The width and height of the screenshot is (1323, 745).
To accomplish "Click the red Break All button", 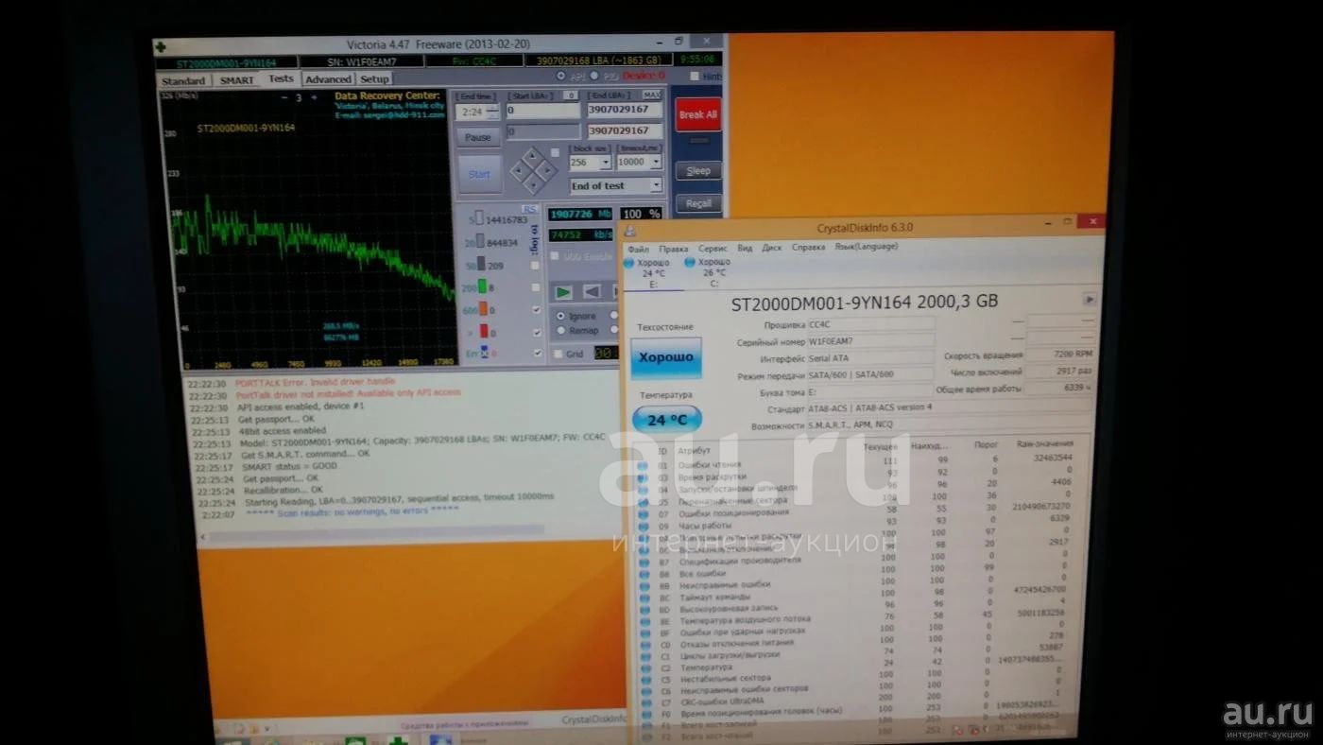I will (x=698, y=114).
